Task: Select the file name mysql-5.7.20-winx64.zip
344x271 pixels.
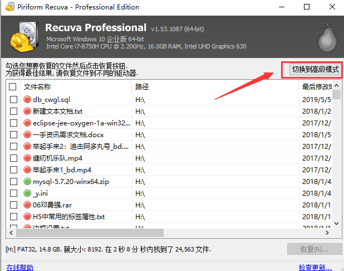Action: coord(71,182)
